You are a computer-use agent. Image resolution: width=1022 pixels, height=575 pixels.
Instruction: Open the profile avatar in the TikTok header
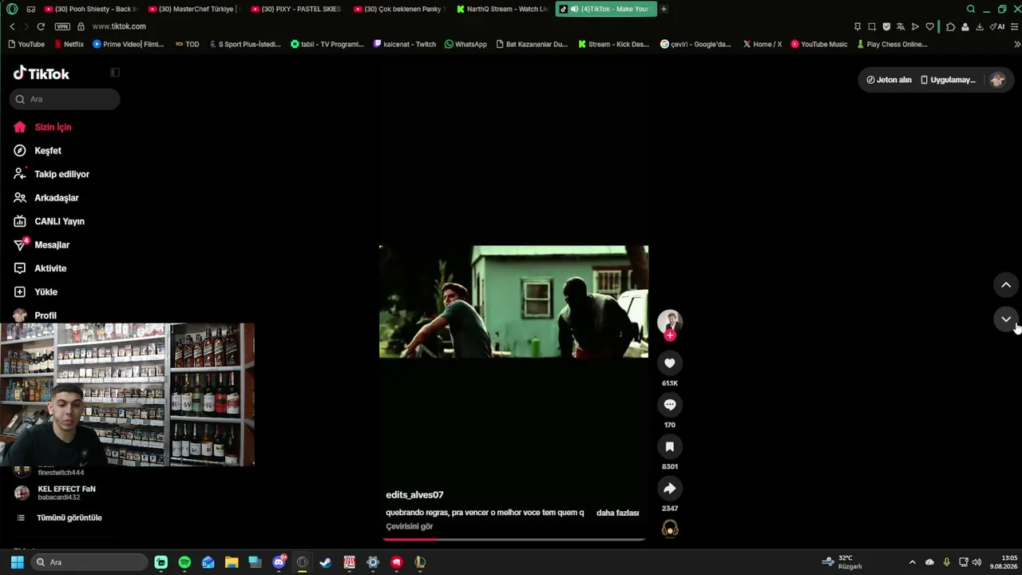coord(997,80)
